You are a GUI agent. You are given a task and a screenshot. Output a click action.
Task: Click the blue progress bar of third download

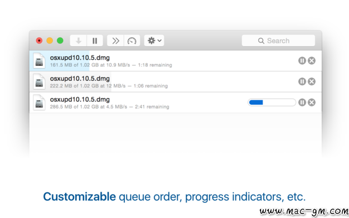pos(272,103)
